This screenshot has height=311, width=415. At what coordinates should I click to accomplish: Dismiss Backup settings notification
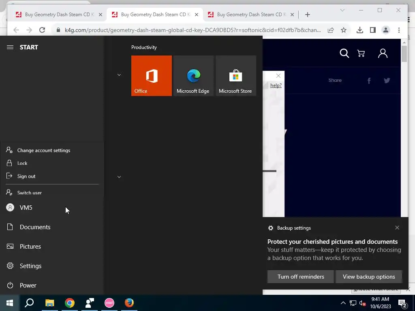tap(397, 228)
